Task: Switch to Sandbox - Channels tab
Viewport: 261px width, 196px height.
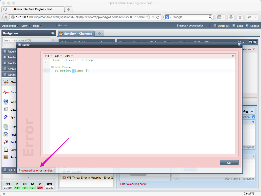Action: point(76,34)
